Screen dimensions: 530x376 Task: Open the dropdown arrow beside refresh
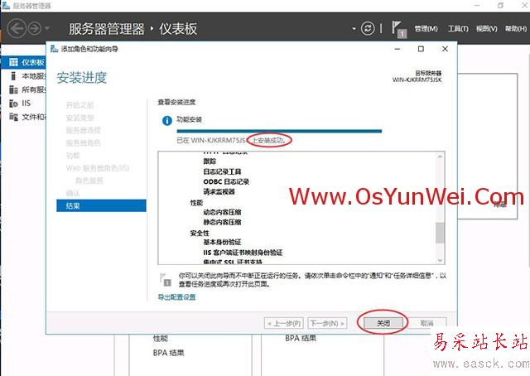pos(354,29)
